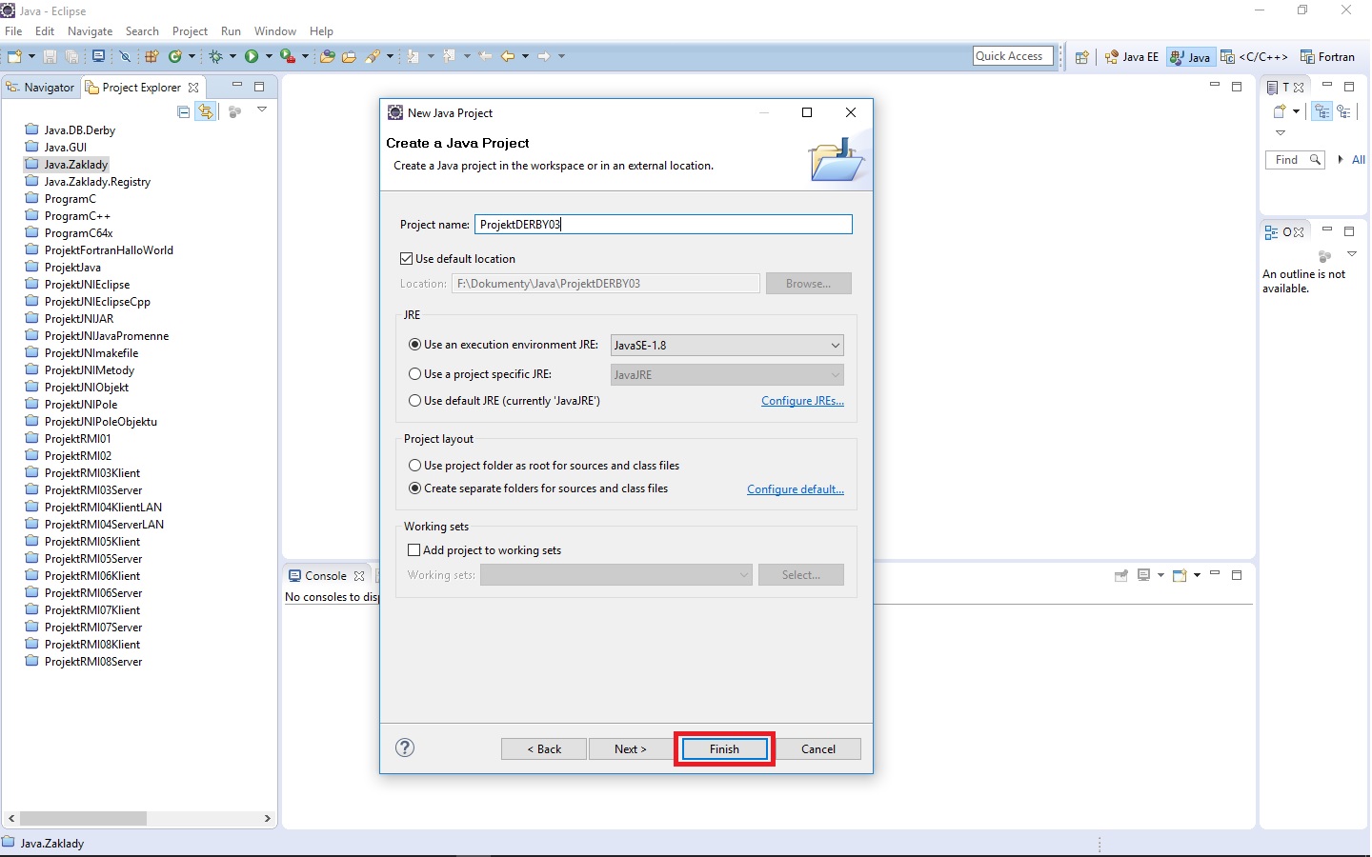Collapse all in Project Explorer

[184, 111]
